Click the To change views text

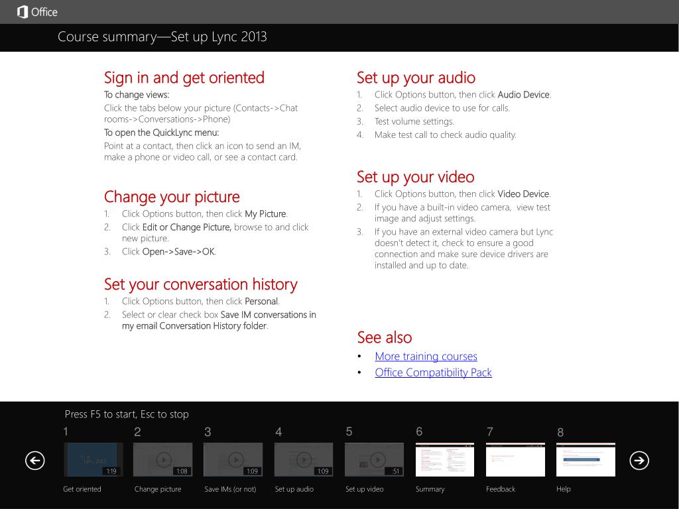[137, 95]
